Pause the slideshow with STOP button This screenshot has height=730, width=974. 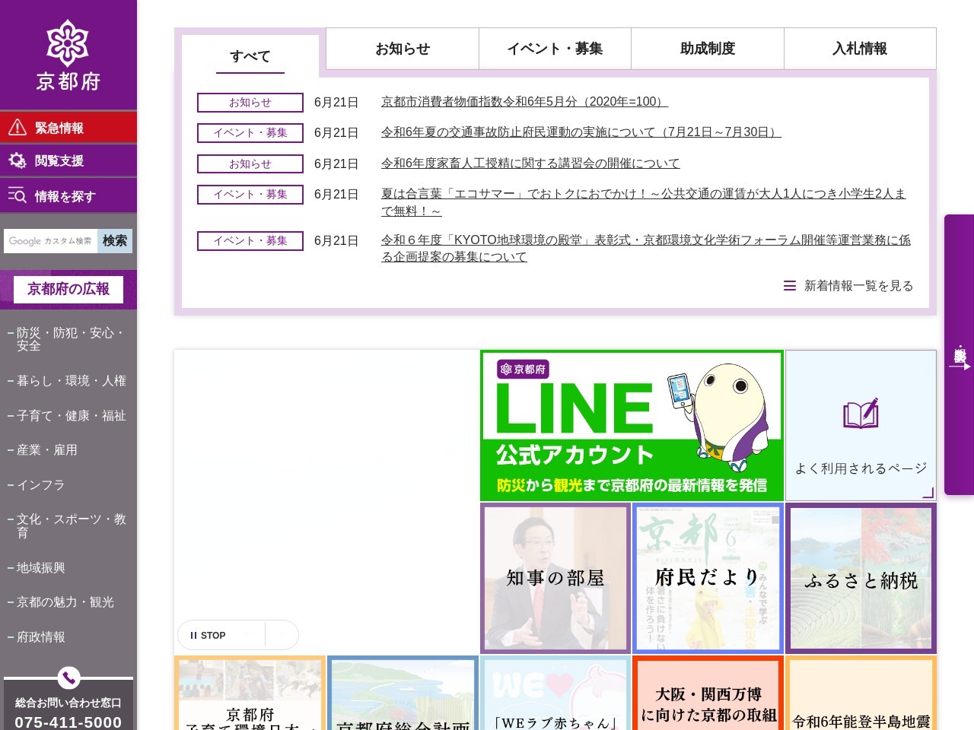point(208,635)
